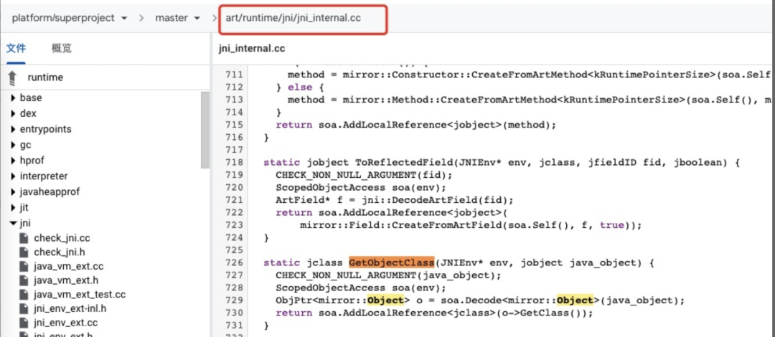Select the hprof folder in tree
775x337 pixels.
[x=32, y=161]
